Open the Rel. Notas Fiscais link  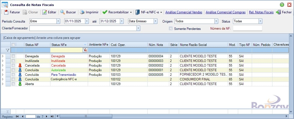coord(261,12)
